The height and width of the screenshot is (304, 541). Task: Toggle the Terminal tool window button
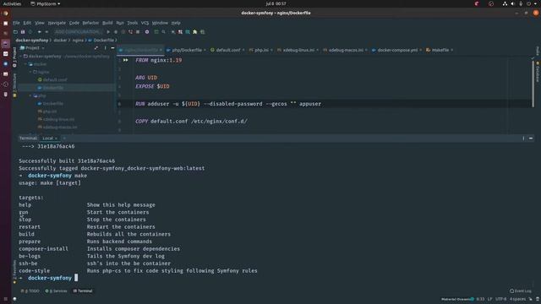[83, 290]
